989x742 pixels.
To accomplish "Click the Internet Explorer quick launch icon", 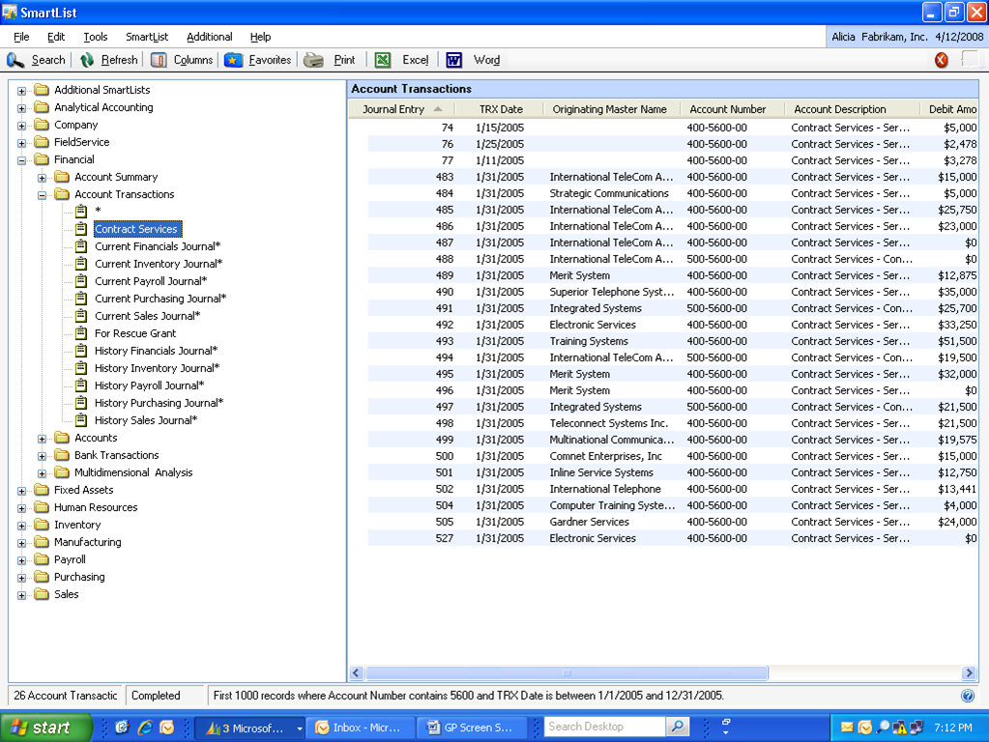I will (x=145, y=728).
